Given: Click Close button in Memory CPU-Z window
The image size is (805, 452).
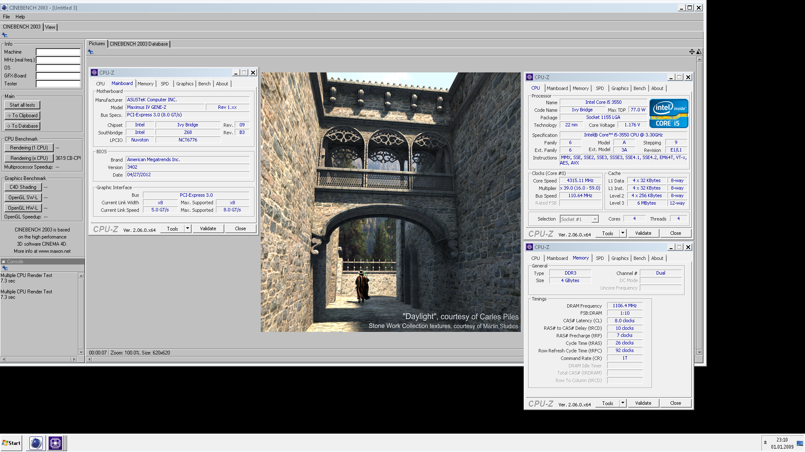Looking at the screenshot, I should pyautogui.click(x=675, y=403).
